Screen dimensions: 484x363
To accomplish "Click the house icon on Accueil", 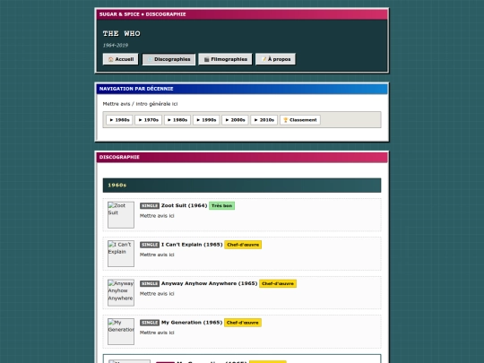I will 110,59.
